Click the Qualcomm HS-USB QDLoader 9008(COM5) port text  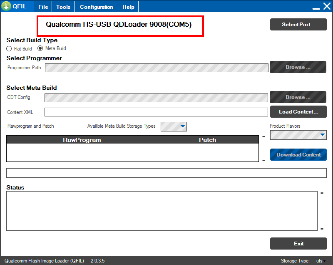119,24
